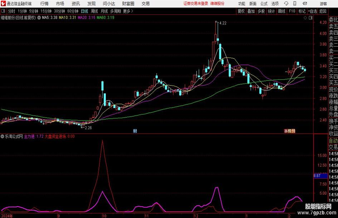This screenshot has height=218, width=338.
Task: Open the mail envelope icon
Action: (305, 4)
